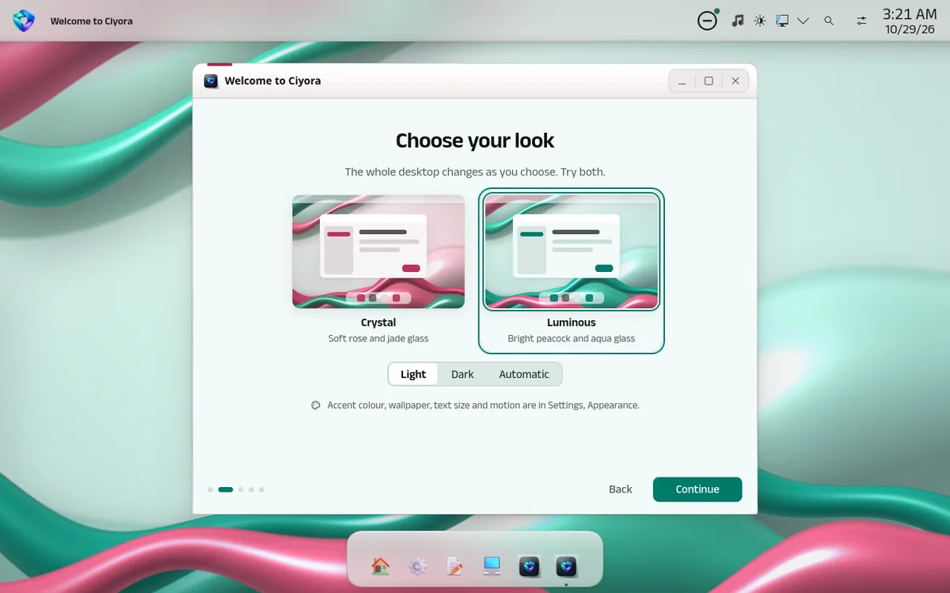The width and height of the screenshot is (950, 593).
Task: Open the search magnifier in top panel
Action: 829,21
